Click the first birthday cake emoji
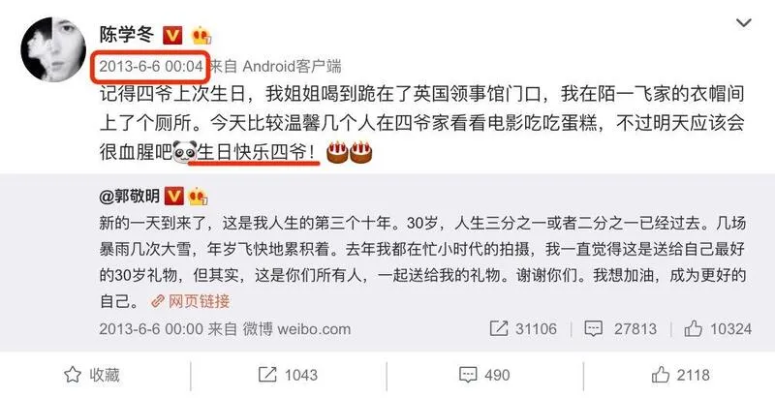This screenshot has width=775, height=398. 337,152
